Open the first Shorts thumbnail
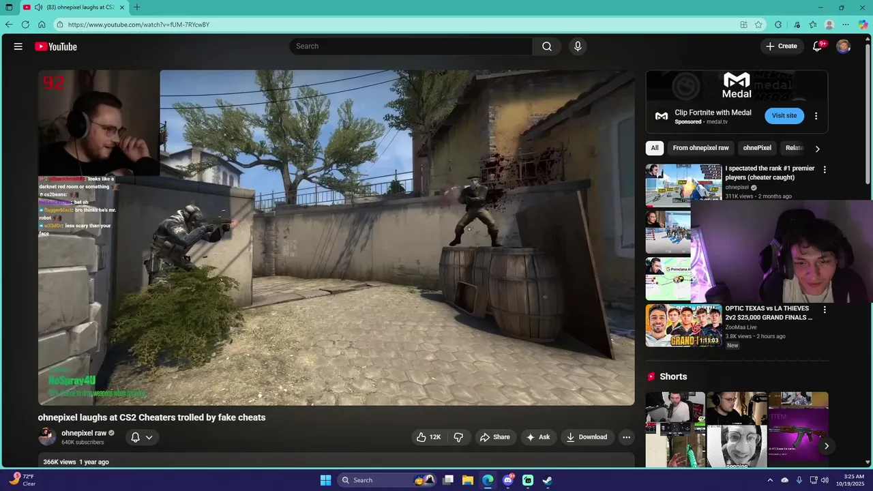873x491 pixels. (675, 430)
